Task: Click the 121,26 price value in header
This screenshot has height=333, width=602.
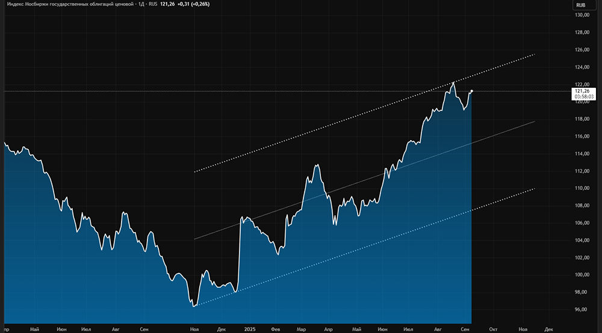Action: click(x=167, y=4)
